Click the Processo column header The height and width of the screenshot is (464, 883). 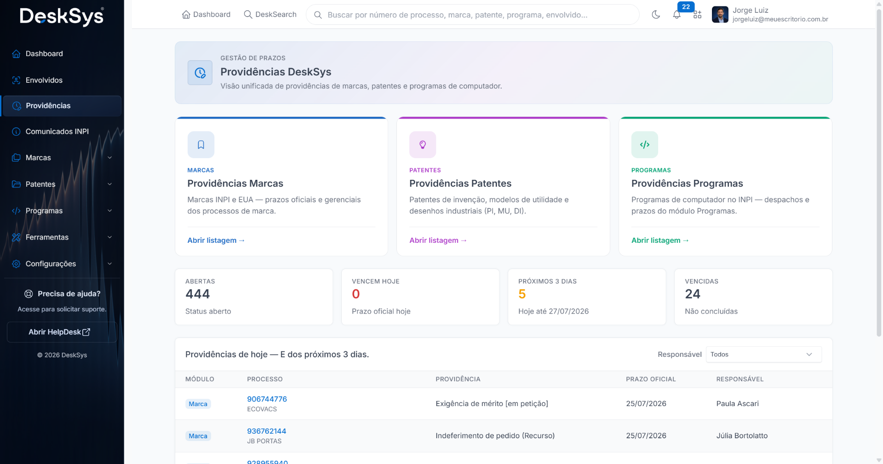tap(265, 379)
